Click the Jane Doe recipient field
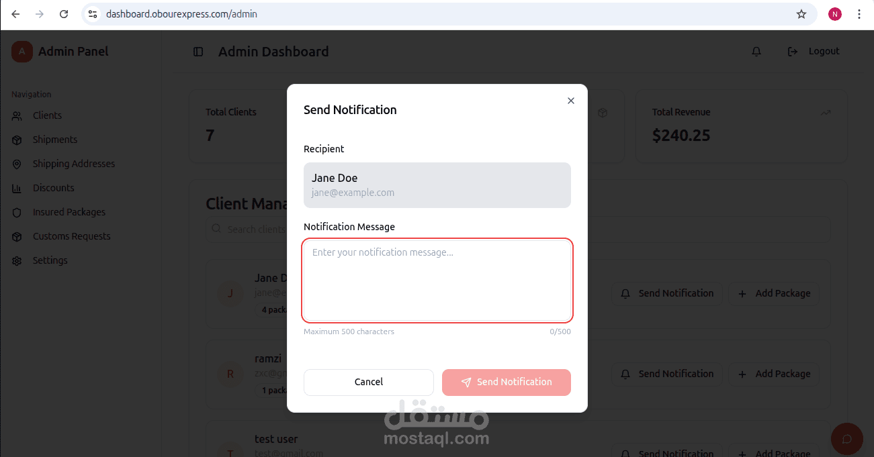Image resolution: width=874 pixels, height=457 pixels. click(x=437, y=185)
